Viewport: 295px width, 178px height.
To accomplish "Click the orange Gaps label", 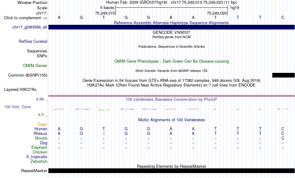I will click(x=42, y=124).
